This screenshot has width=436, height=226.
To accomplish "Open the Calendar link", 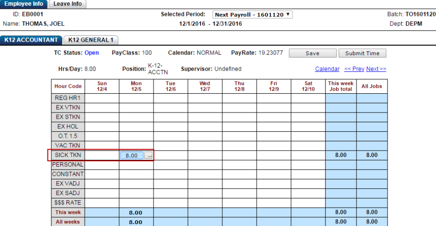I will [327, 69].
